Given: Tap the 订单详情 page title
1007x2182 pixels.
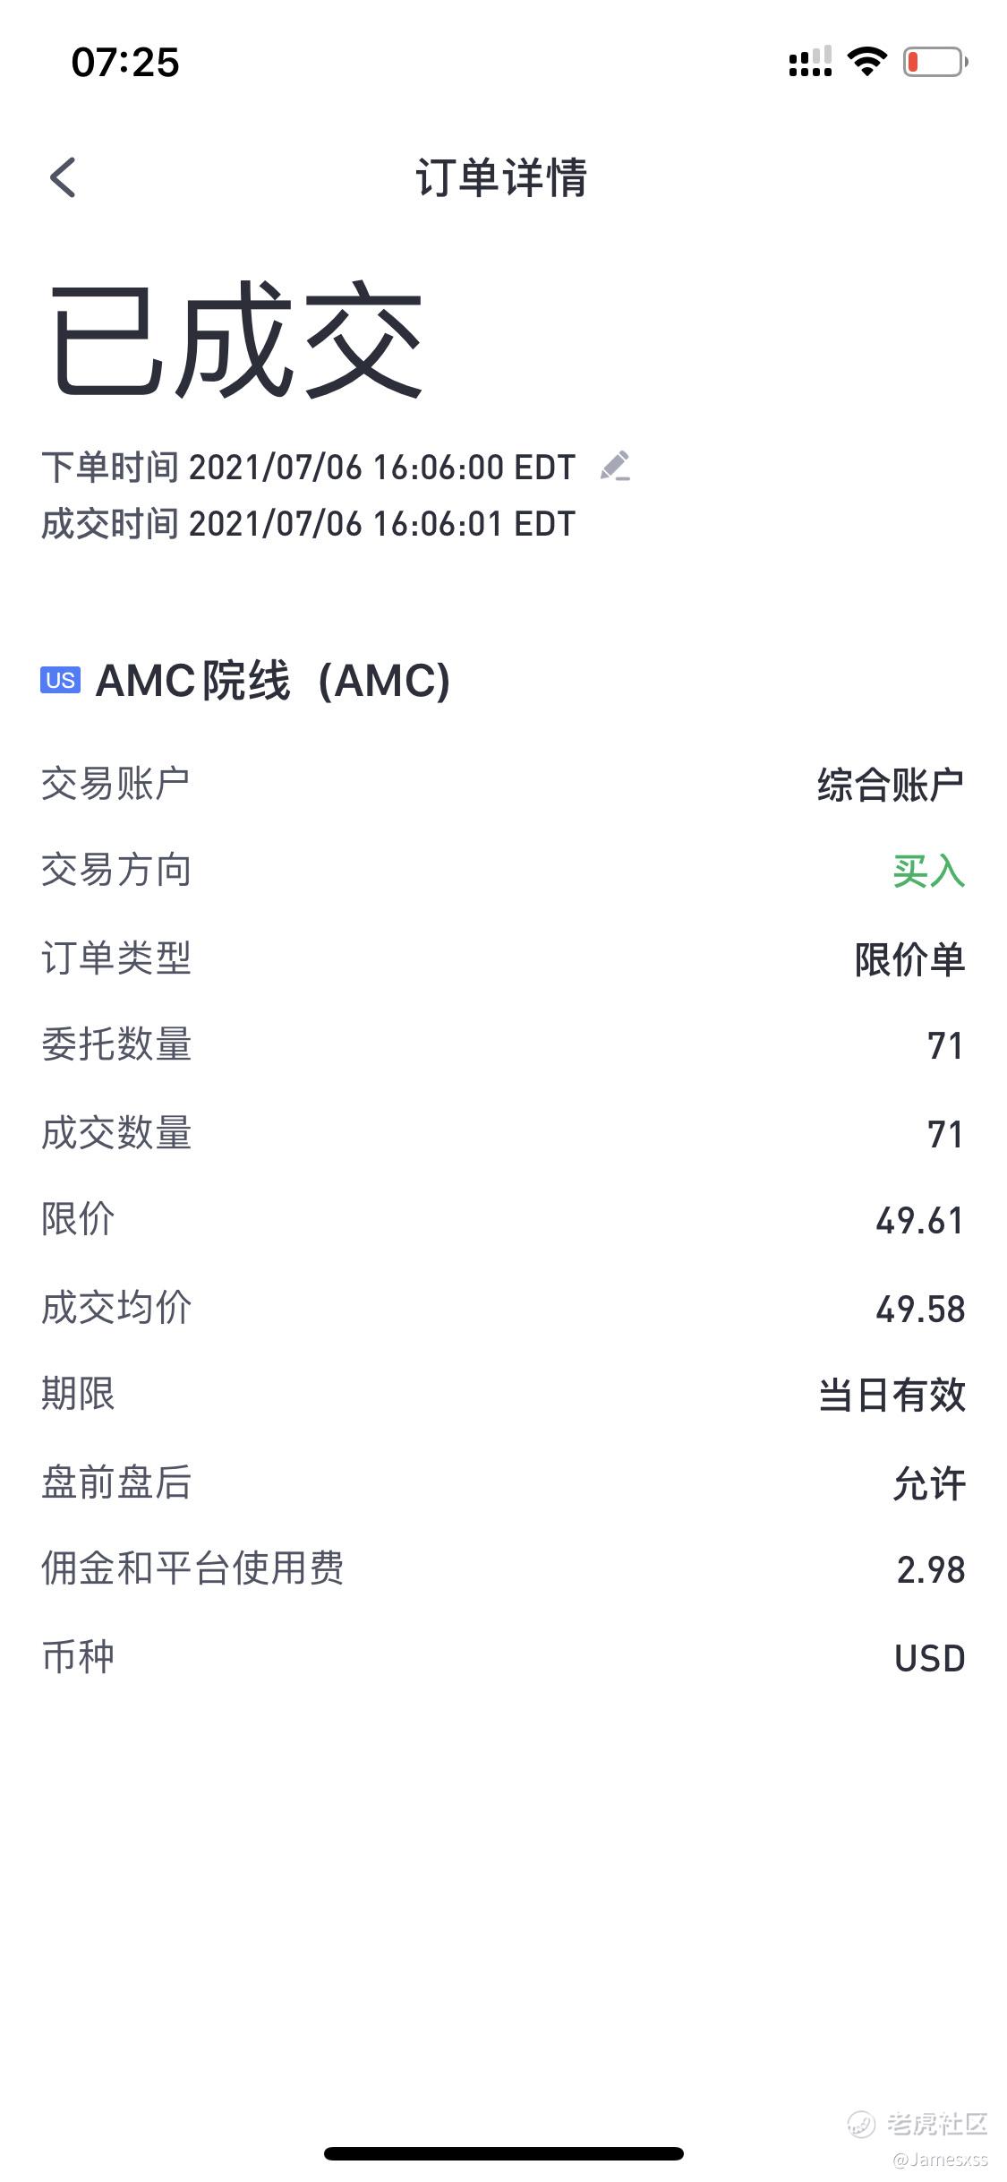Looking at the screenshot, I should [502, 177].
